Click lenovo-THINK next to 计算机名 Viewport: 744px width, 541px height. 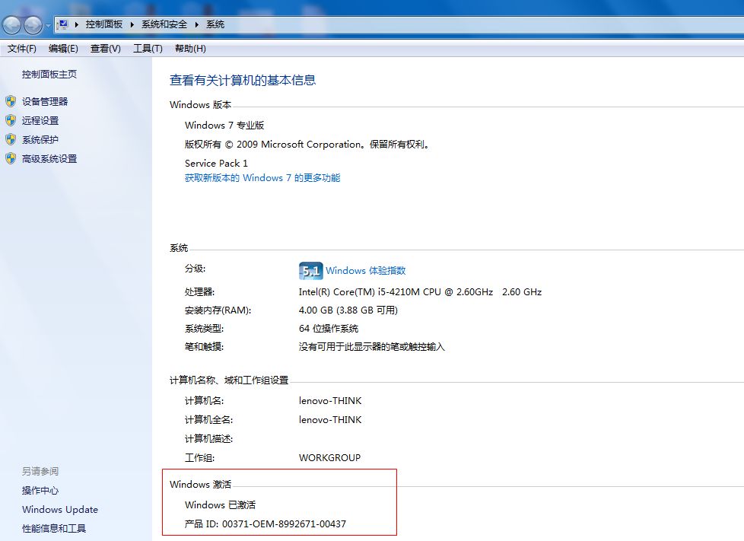(x=329, y=400)
